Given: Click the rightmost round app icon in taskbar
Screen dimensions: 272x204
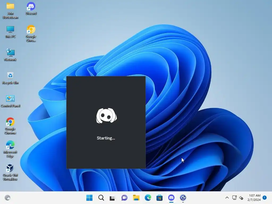Looking at the screenshot, I should coord(183,198).
